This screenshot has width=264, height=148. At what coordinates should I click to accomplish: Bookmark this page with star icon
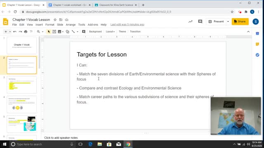point(232,12)
